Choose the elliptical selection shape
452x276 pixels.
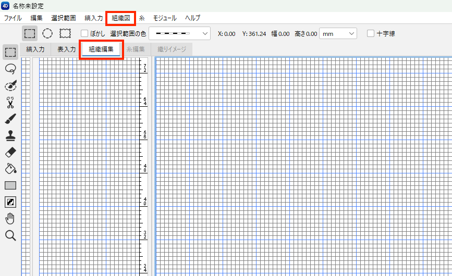point(47,33)
